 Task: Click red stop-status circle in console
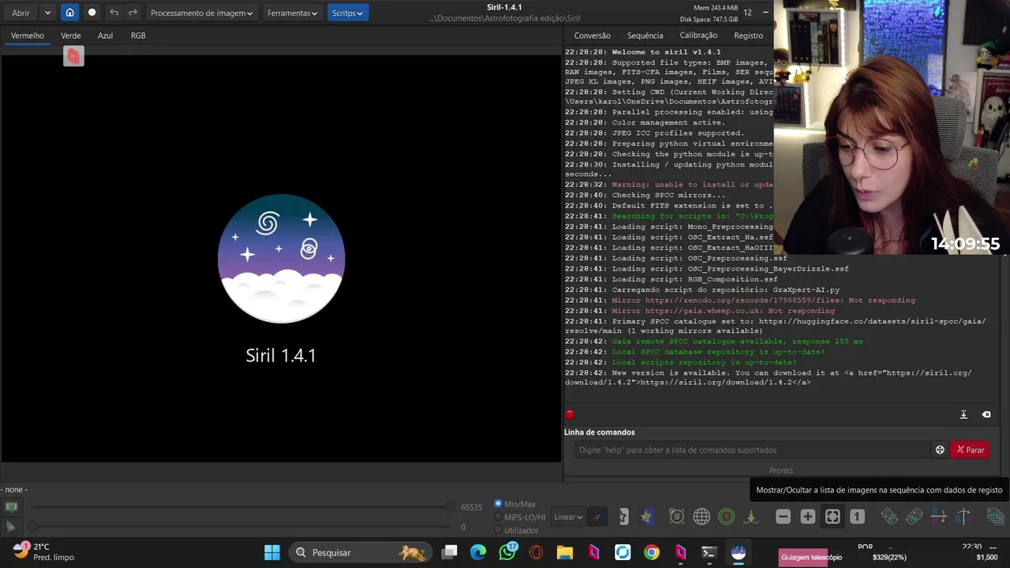[570, 414]
